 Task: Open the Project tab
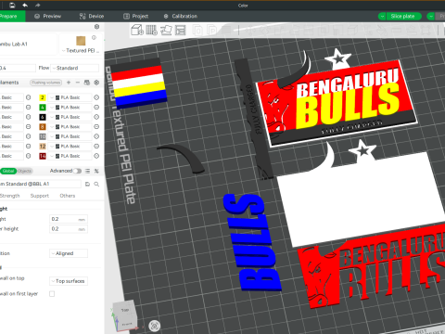(x=136, y=16)
